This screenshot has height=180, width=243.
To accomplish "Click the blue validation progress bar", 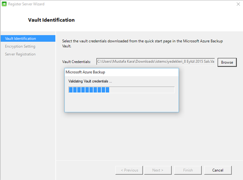I will pos(121,90).
